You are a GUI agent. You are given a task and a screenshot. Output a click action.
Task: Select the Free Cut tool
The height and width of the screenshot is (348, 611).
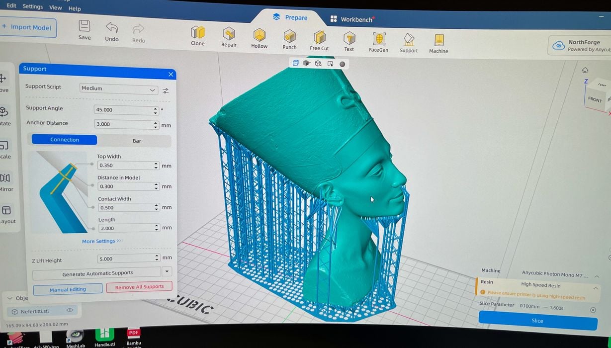click(319, 37)
